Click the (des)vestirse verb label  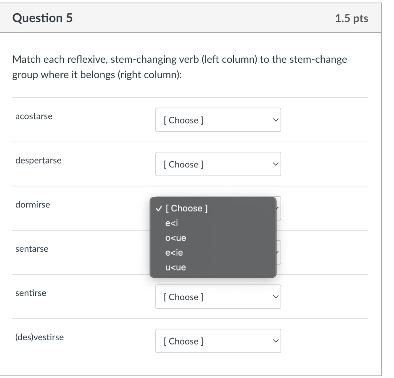(40, 338)
